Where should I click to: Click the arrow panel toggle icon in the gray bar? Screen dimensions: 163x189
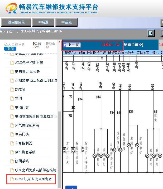[x=151, y=33]
